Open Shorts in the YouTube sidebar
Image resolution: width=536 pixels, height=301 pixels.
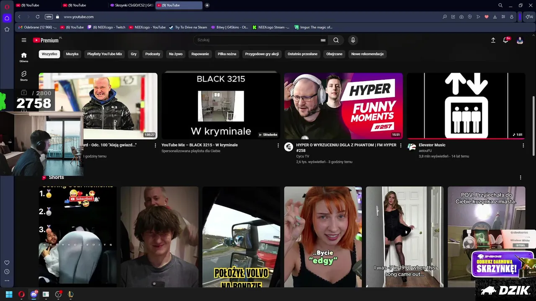(x=24, y=76)
